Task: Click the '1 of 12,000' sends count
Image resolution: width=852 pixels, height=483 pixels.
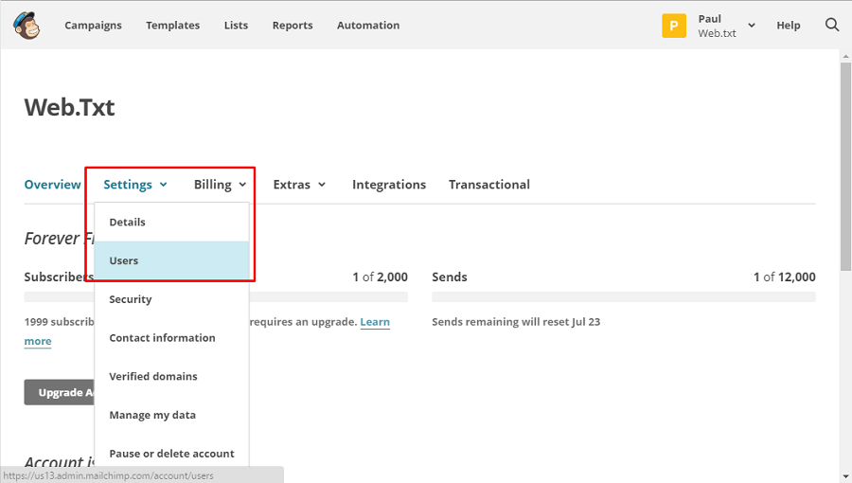Action: pos(784,277)
